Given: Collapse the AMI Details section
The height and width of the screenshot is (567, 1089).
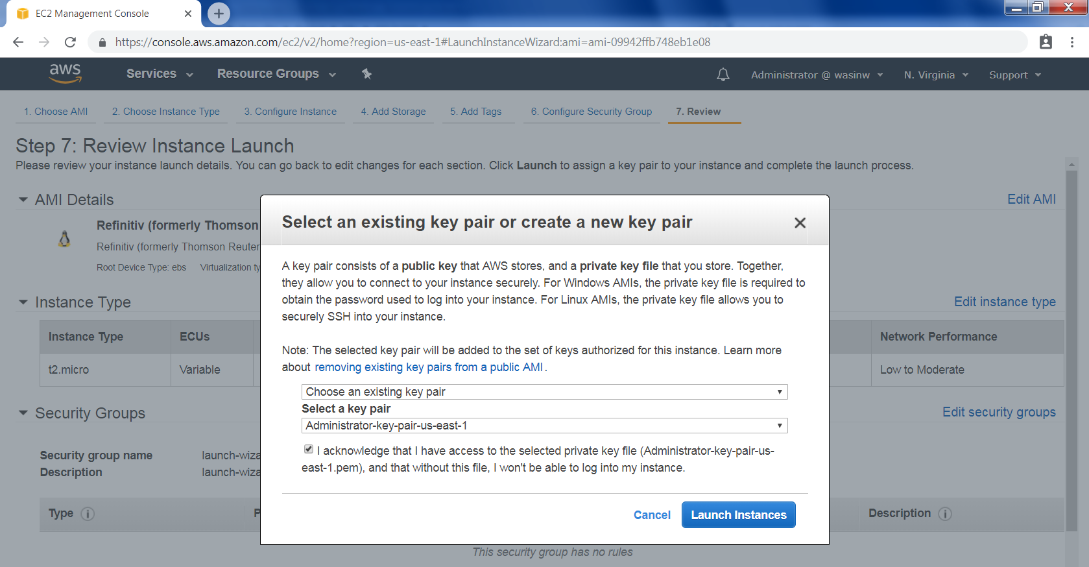Looking at the screenshot, I should pos(23,200).
